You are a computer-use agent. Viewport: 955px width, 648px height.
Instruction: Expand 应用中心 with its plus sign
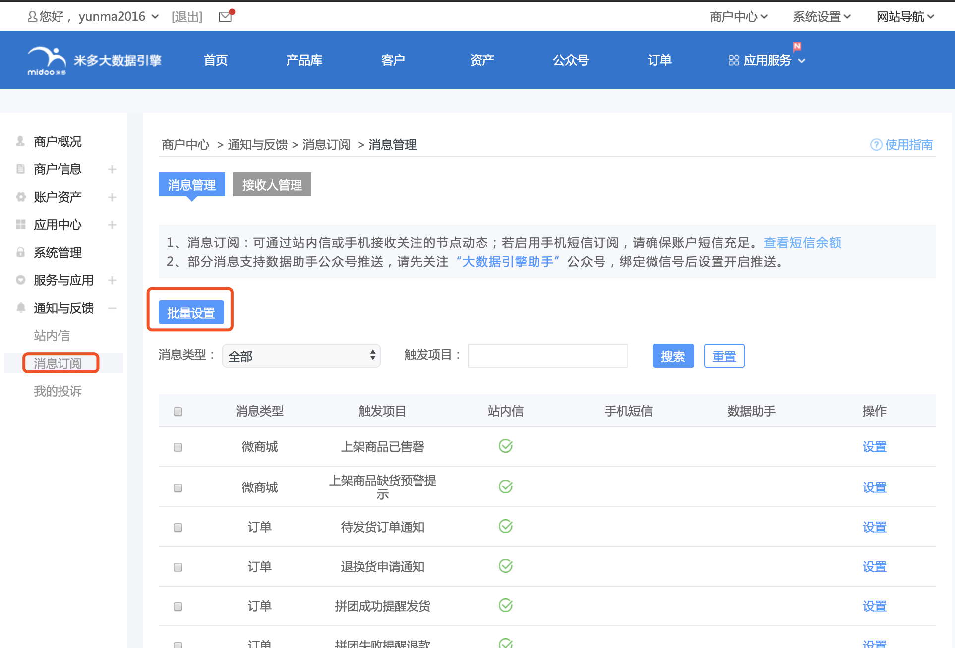click(x=112, y=225)
